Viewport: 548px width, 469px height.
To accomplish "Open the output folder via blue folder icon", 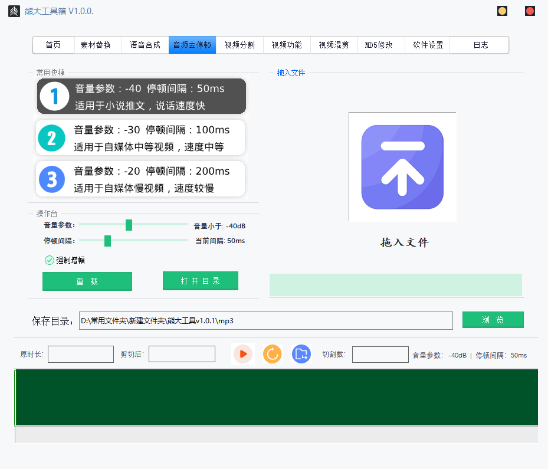I will [301, 354].
